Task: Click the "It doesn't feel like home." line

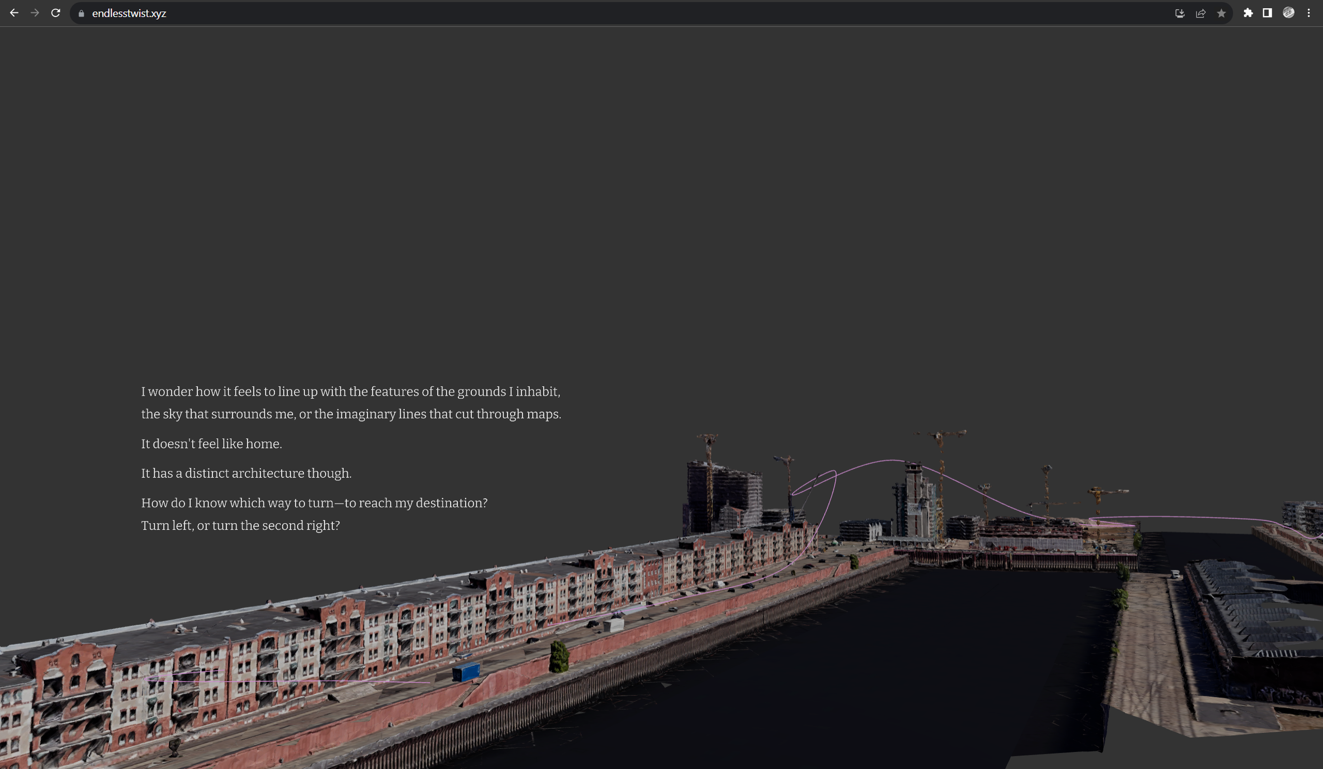Action: point(211,444)
